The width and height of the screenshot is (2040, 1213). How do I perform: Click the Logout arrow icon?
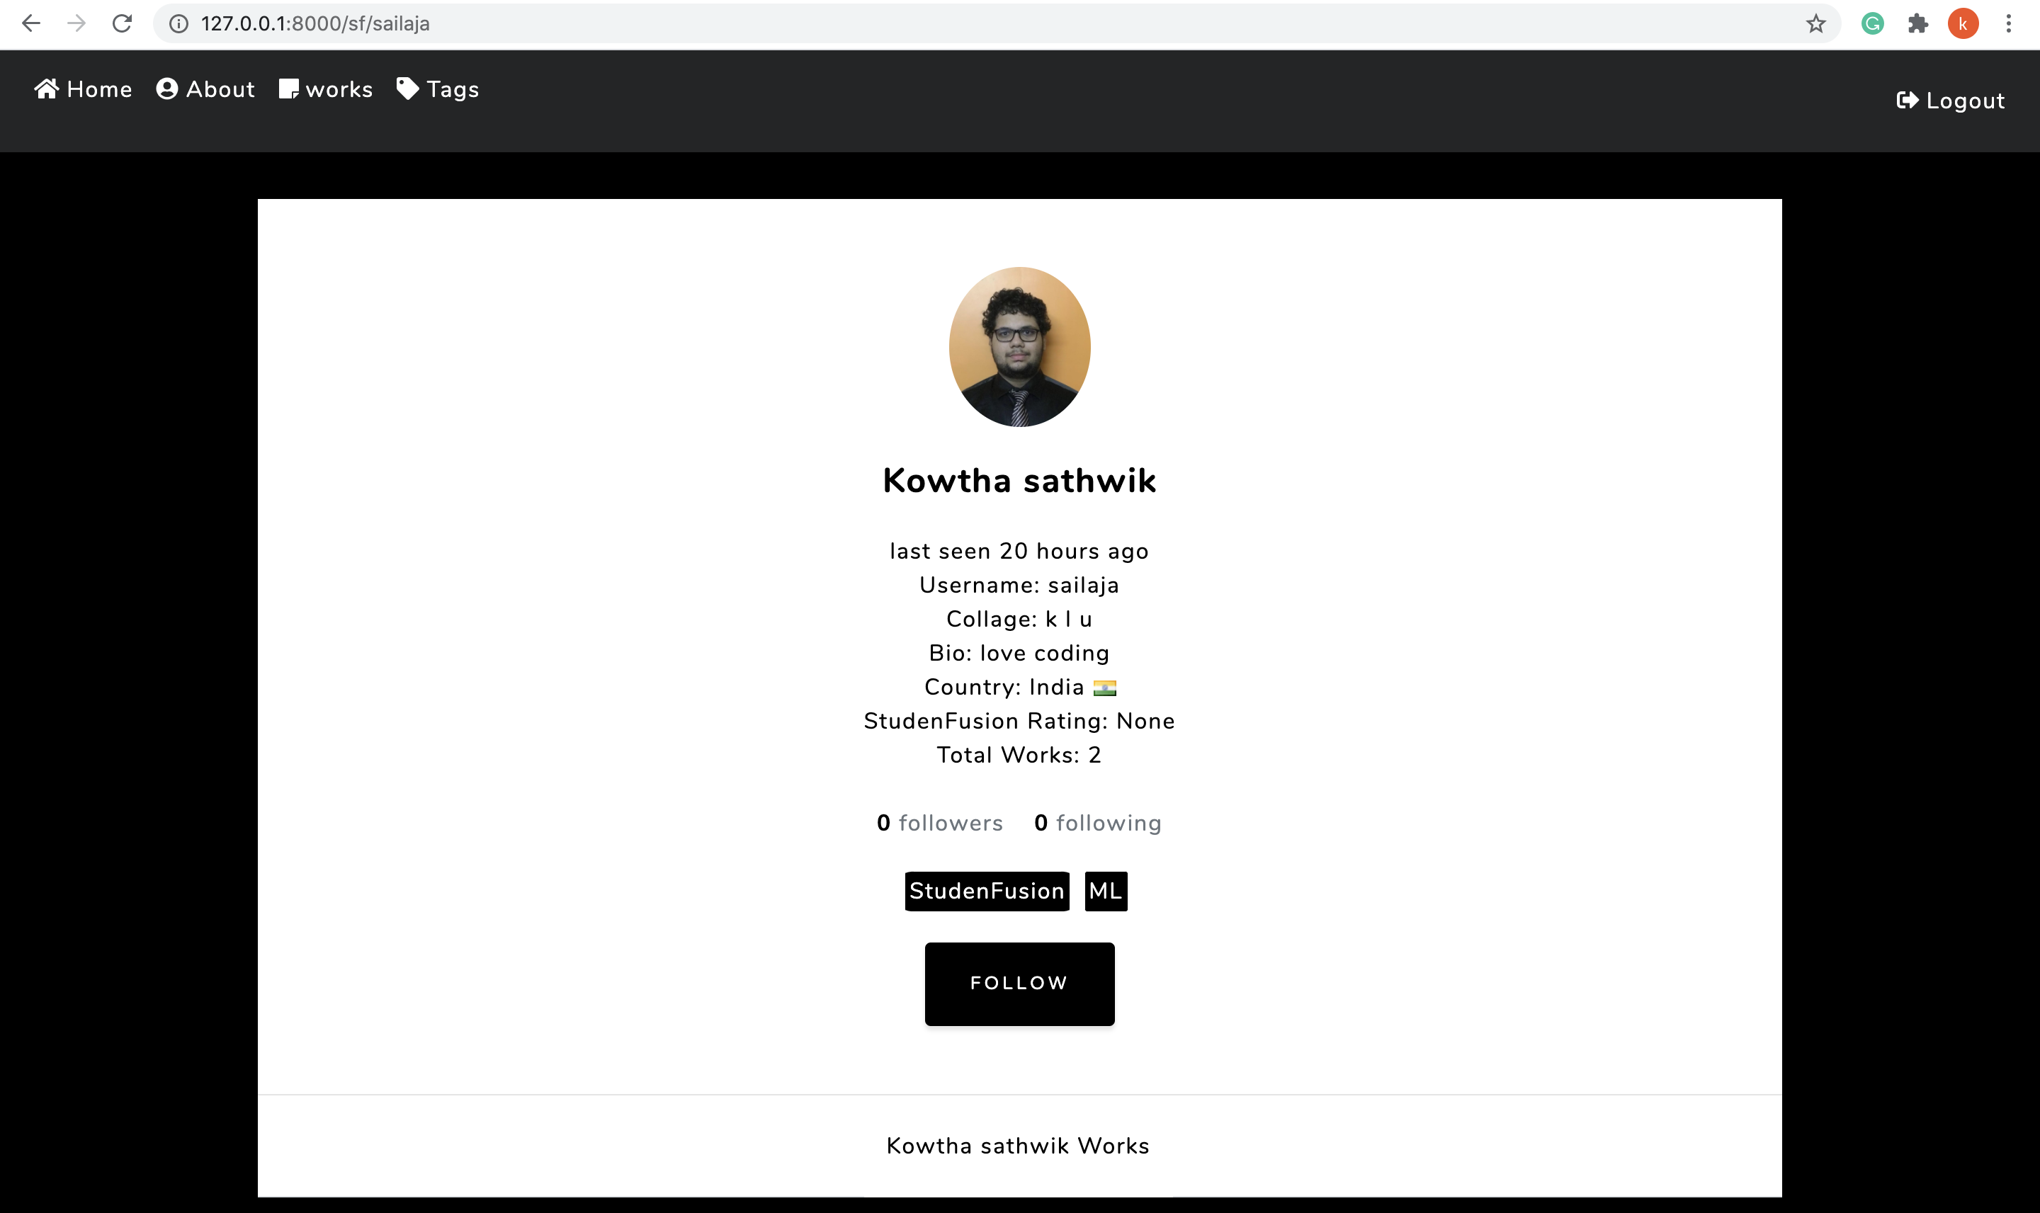click(1907, 100)
